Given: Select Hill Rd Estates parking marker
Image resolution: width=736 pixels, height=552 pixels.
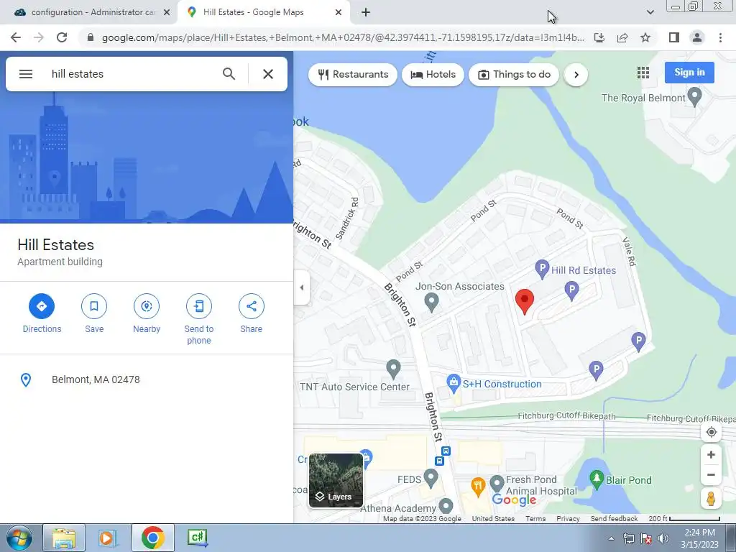Looking at the screenshot, I should [542, 270].
